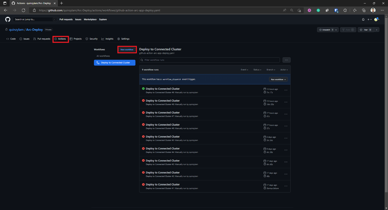Open the Collections toolbar icon

(x=364, y=10)
